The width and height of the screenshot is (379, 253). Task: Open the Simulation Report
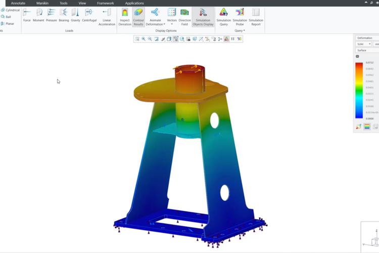point(256,16)
